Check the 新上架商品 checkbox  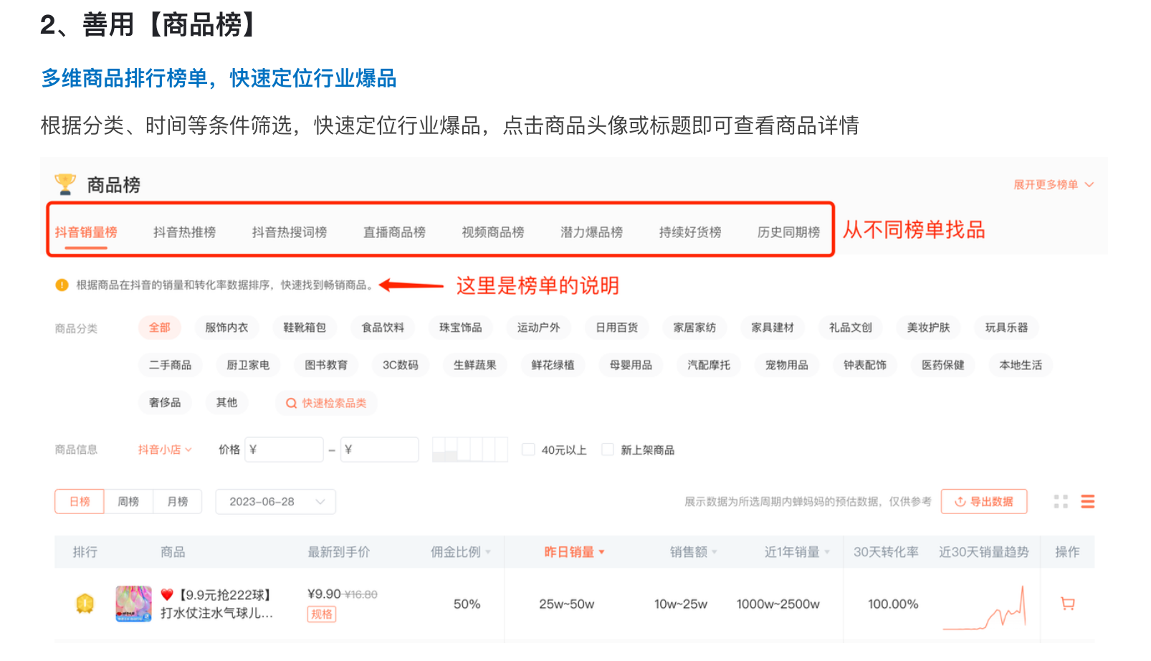tap(608, 450)
